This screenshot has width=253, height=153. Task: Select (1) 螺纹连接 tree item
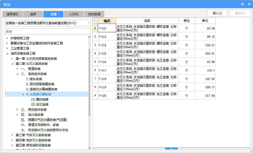tap(40, 99)
